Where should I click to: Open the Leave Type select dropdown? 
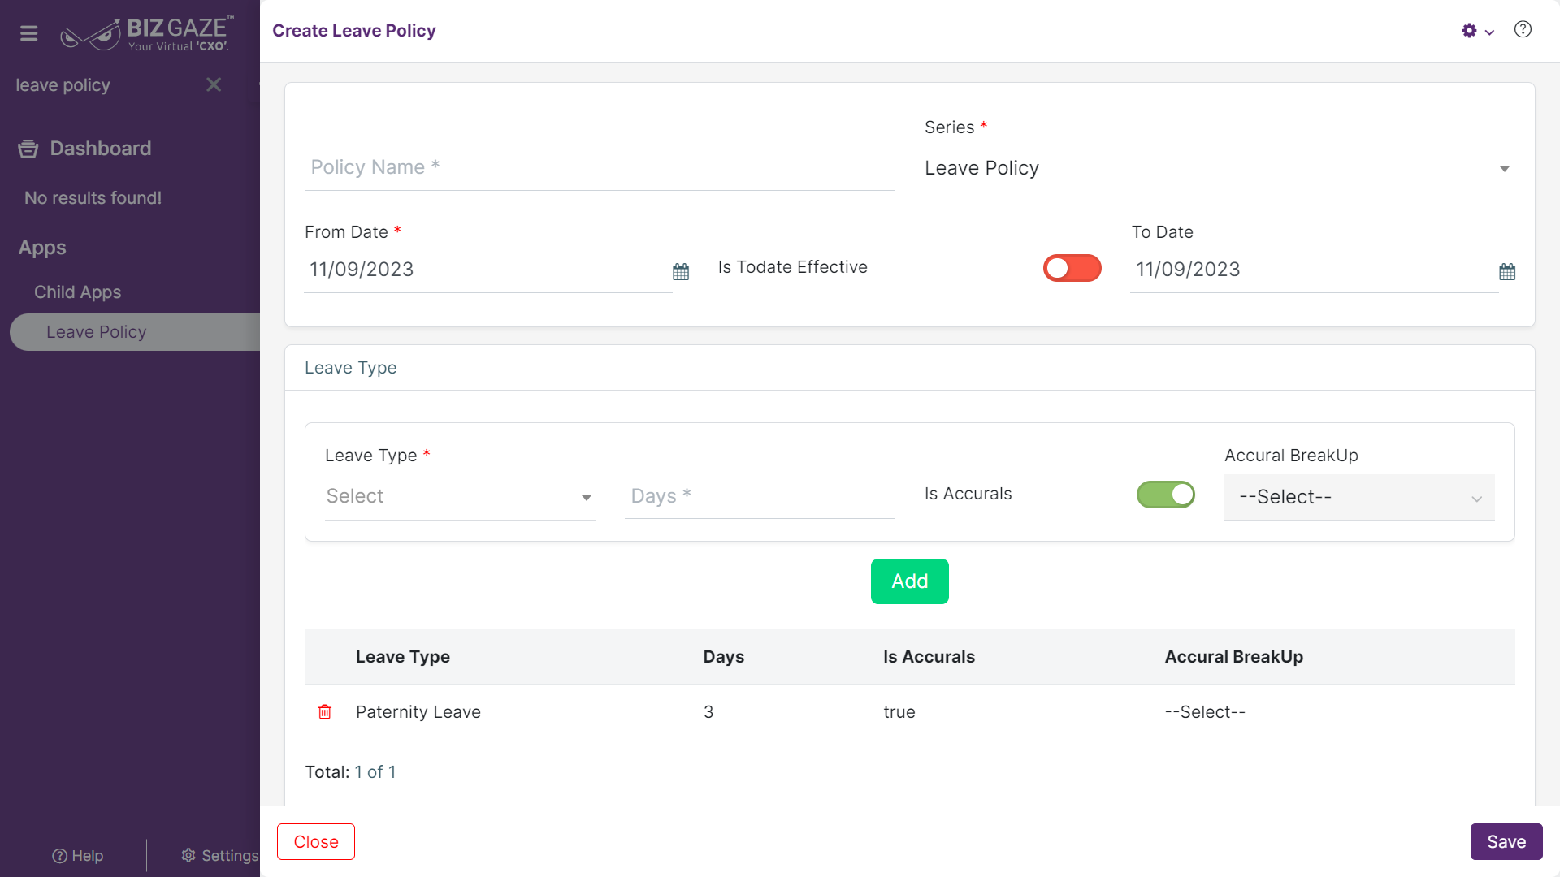click(x=460, y=497)
